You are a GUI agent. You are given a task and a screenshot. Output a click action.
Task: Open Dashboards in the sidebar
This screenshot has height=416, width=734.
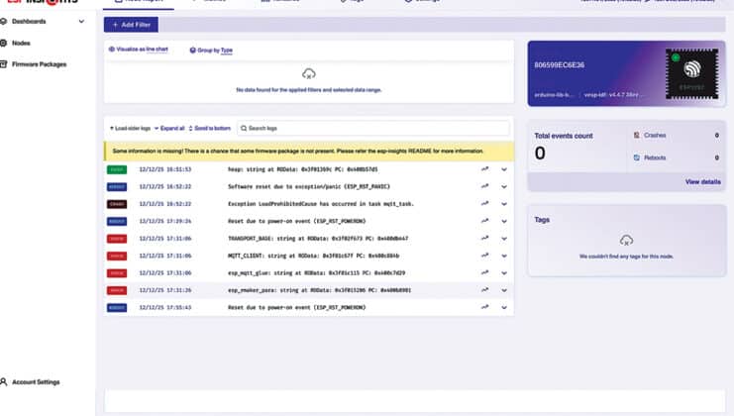click(x=29, y=22)
